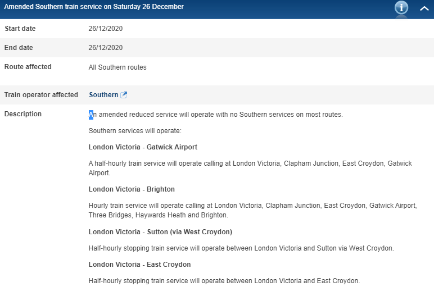The width and height of the screenshot is (434, 291).
Task: Click the Description label
Action: click(23, 114)
